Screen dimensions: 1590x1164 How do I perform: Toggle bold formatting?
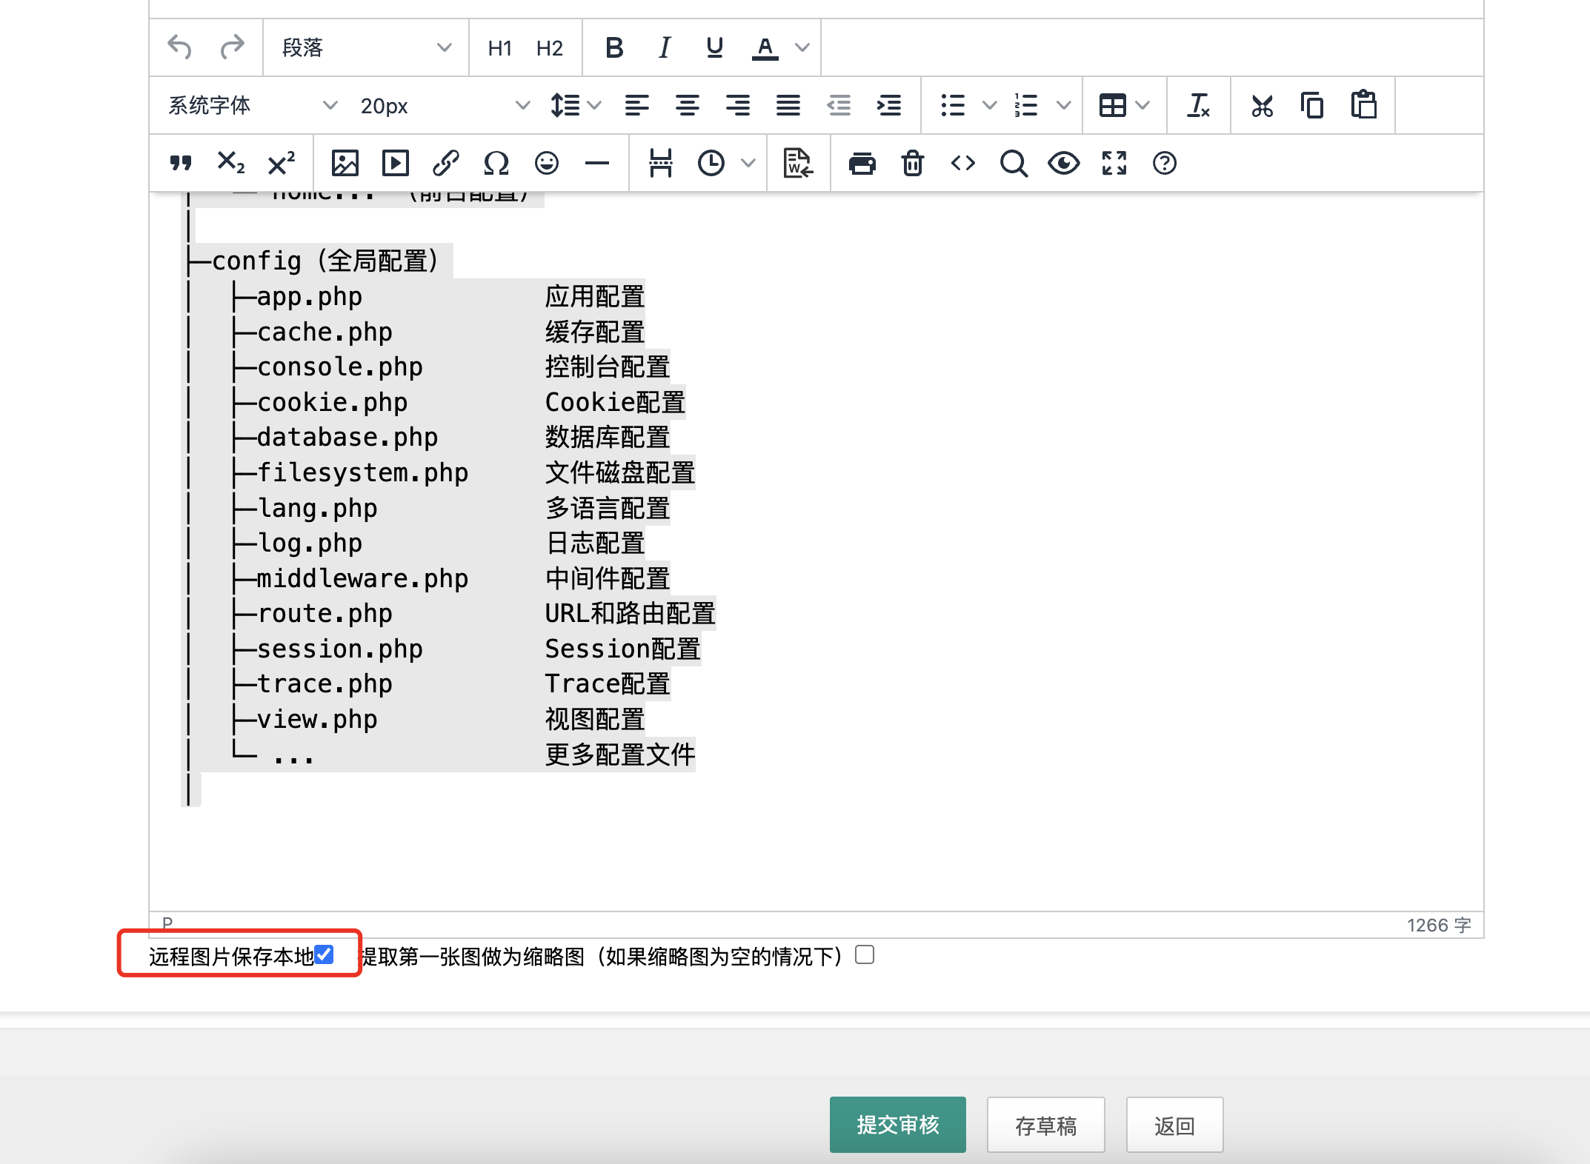[x=614, y=48]
